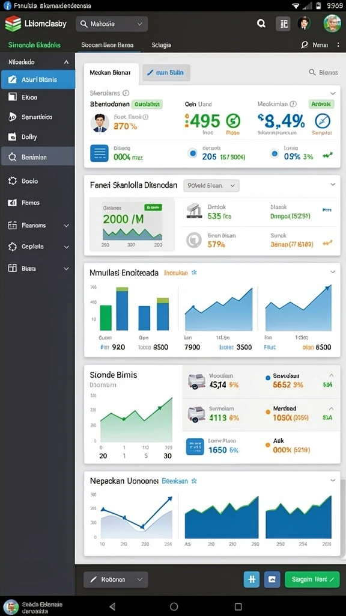Viewport: 346px width, 616px height.
Task: Select the blue dot next to Sanvolsan
Action: tap(268, 377)
